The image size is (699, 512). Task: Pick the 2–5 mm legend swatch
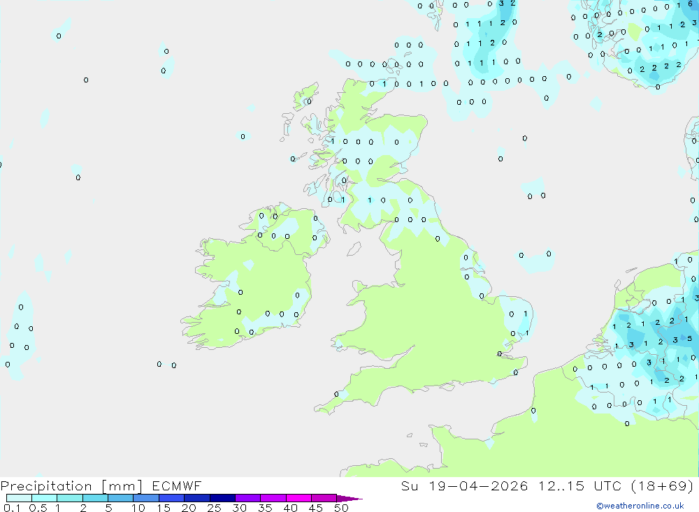coord(95,498)
